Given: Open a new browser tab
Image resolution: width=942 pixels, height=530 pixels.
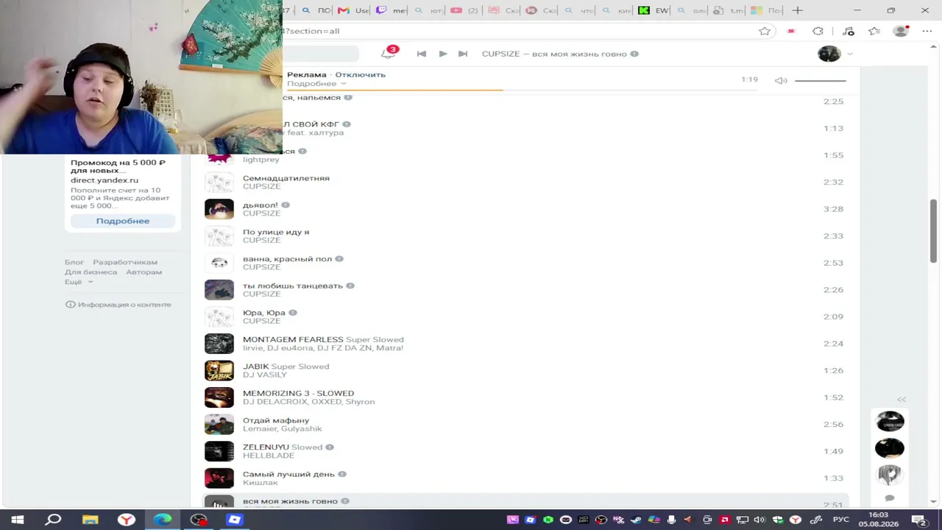Looking at the screenshot, I should [798, 10].
